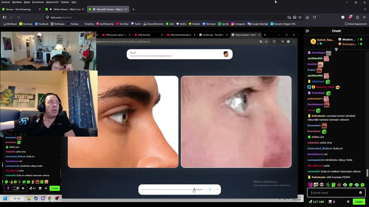Open the Tiedosto menu

[x=5, y=2]
